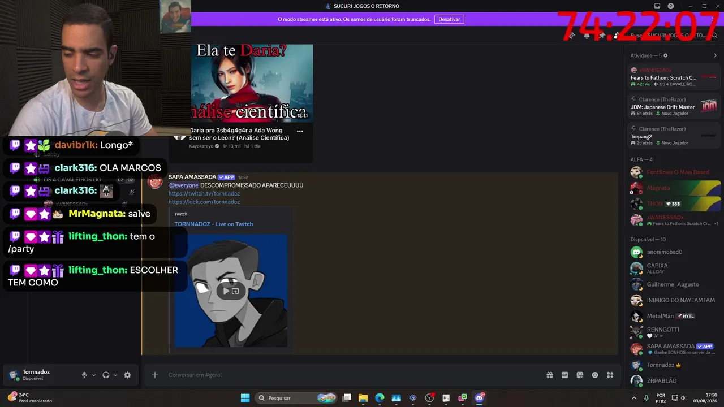
Task: Open more options for the video embed
Action: tap(300, 131)
